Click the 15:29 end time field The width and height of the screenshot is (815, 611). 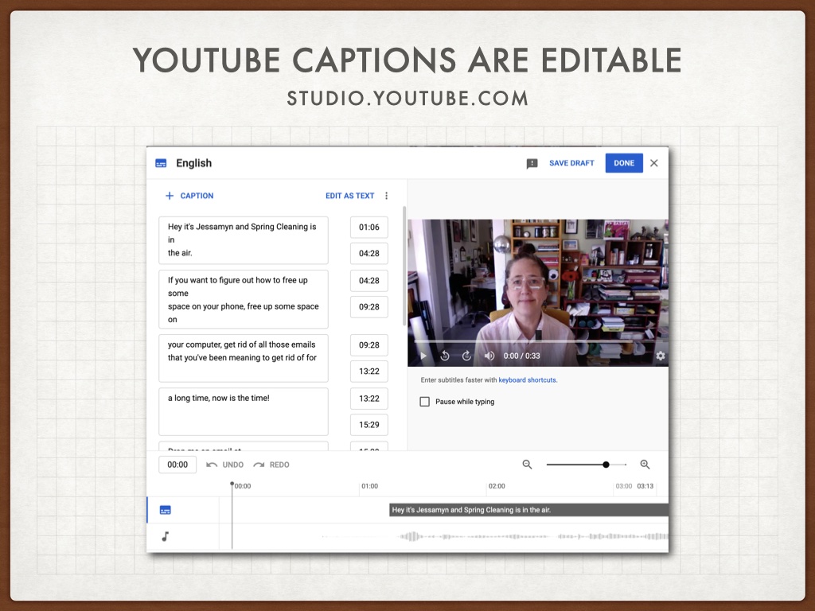coord(369,425)
